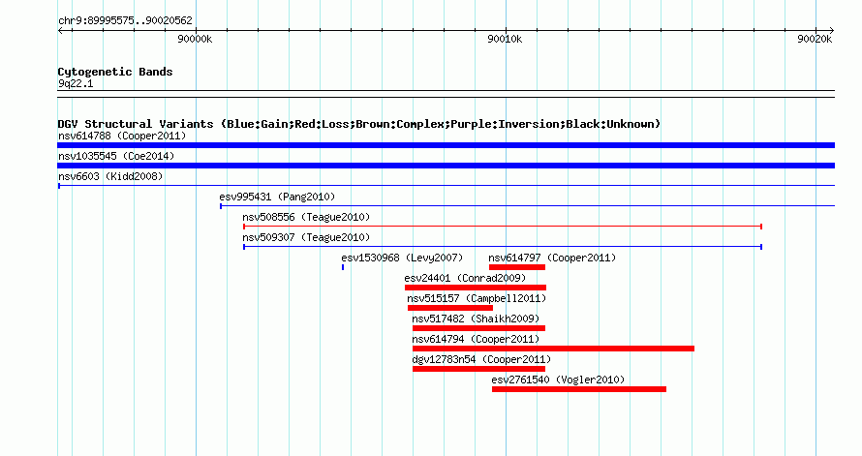
Task: Select the esv995431 thin blue line
Action: (527, 206)
